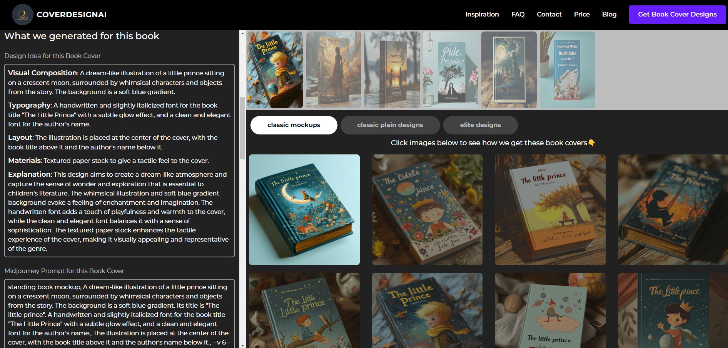Image resolution: width=728 pixels, height=348 pixels.
Task: Open the autumn tree bench book cover
Action: (x=550, y=210)
